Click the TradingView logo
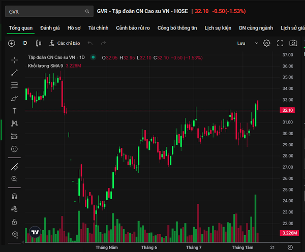The width and height of the screenshot is (305, 252). (35, 232)
